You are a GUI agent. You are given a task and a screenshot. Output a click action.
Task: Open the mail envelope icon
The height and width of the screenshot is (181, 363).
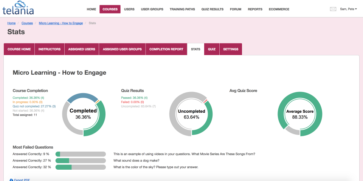coord(333,9)
